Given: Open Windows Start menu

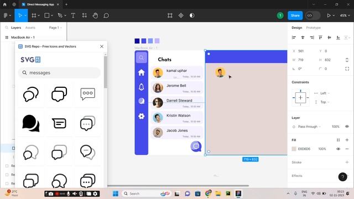Looking at the screenshot, I should tap(116, 193).
